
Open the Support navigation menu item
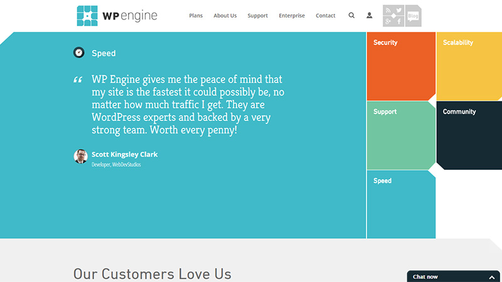click(258, 16)
